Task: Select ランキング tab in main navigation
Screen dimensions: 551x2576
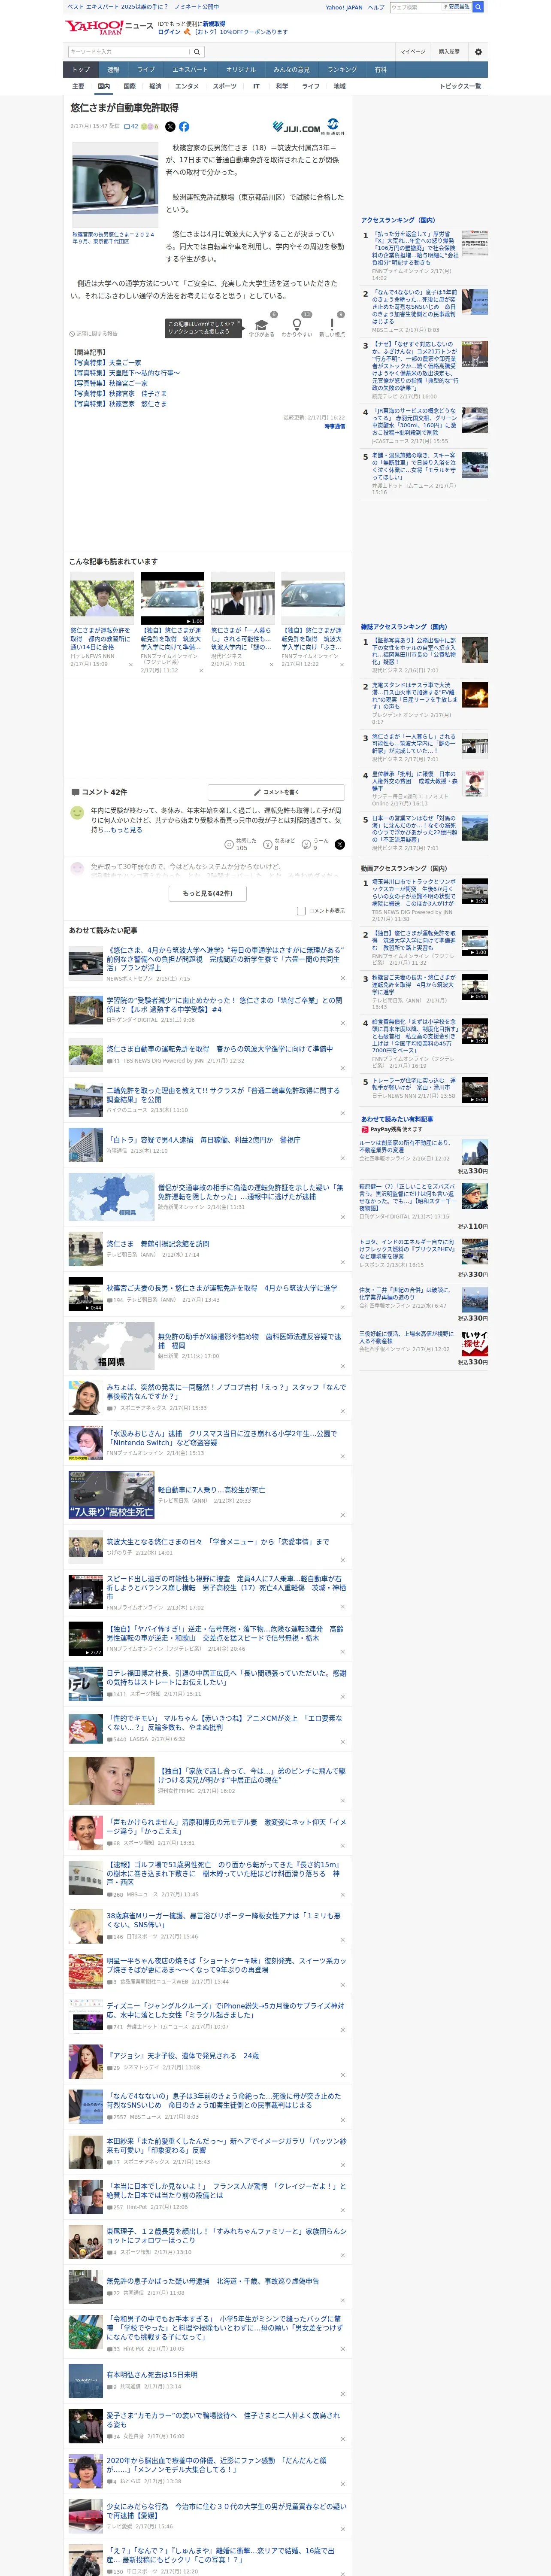Action: point(342,70)
